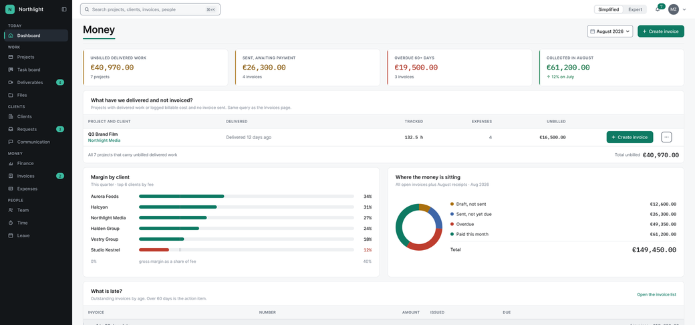Click the Requests inbox icon
Viewport: 695px width, 325px height.
[x=11, y=129]
